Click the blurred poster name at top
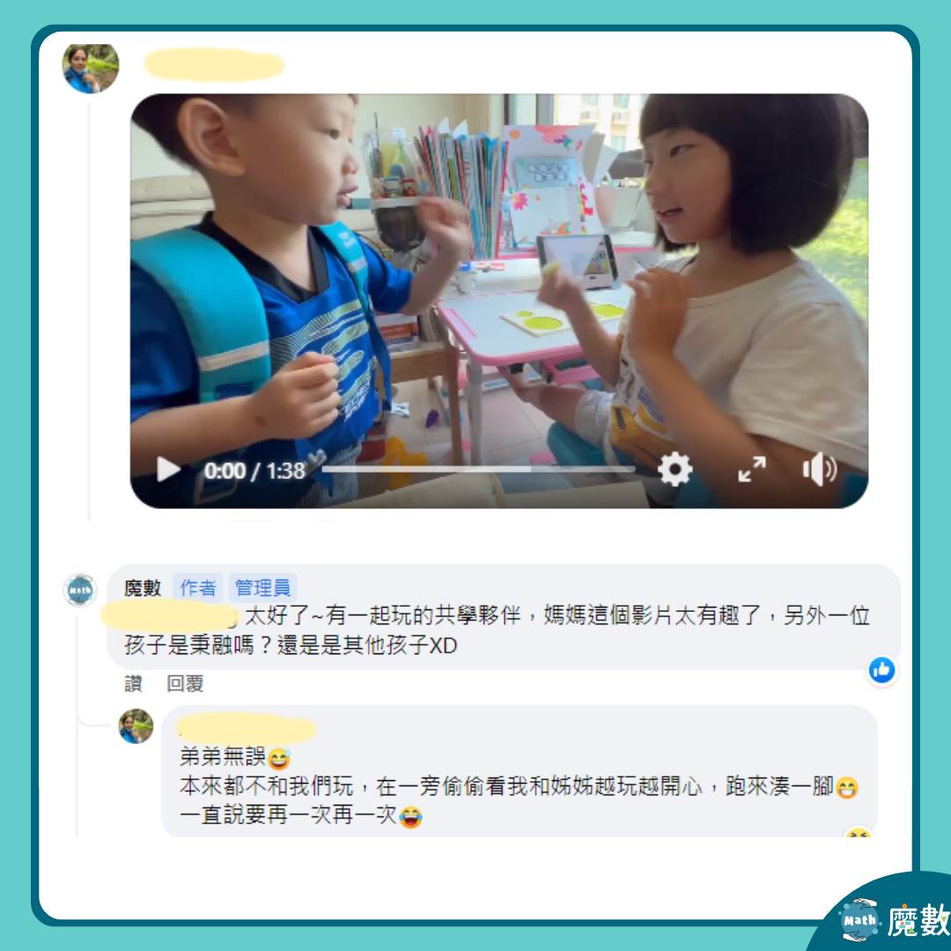The height and width of the screenshot is (951, 951). (x=214, y=65)
